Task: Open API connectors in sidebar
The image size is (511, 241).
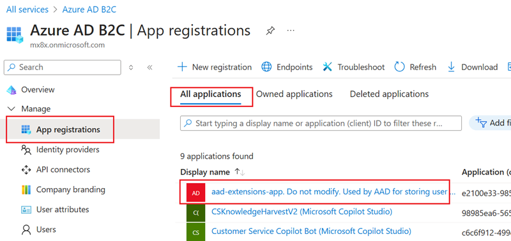Action: pyautogui.click(x=63, y=170)
